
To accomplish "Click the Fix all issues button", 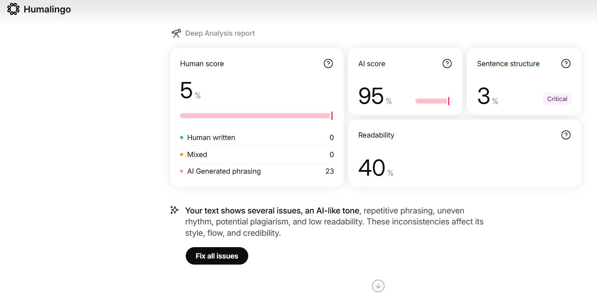I will tap(217, 256).
